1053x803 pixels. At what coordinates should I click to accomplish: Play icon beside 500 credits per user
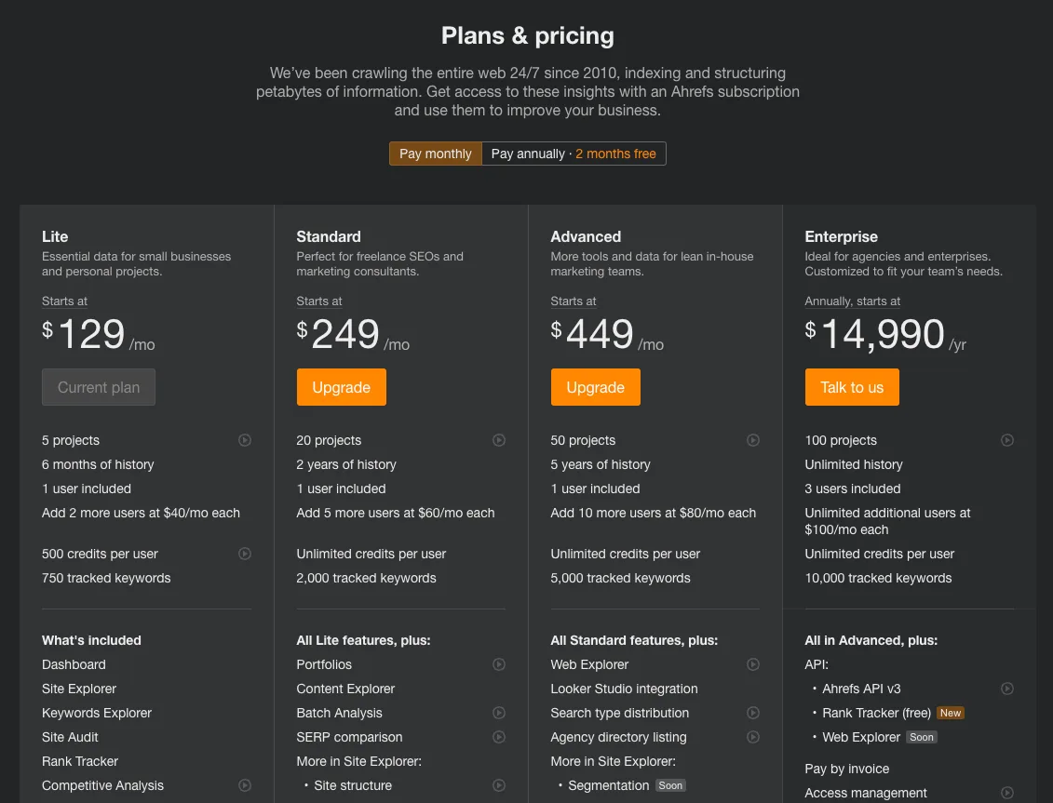pyautogui.click(x=245, y=554)
